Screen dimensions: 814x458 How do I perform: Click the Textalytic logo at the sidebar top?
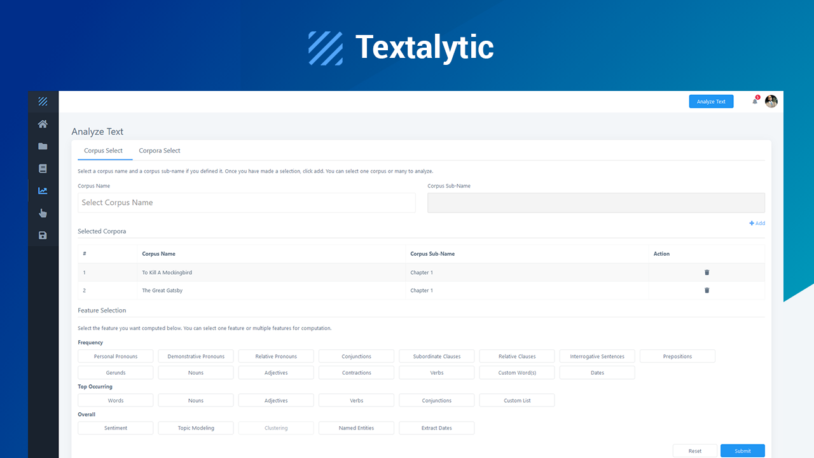[43, 101]
